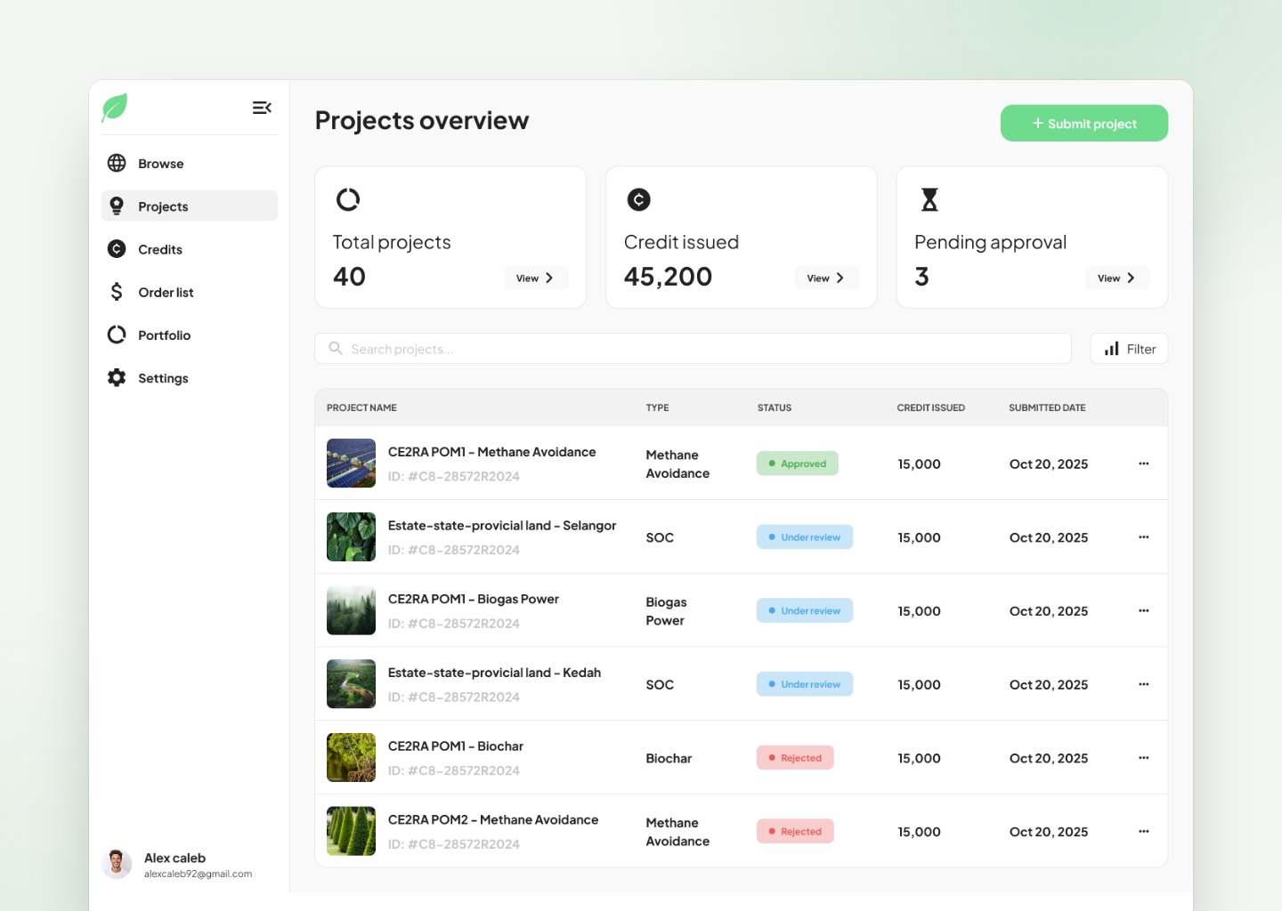
Task: Click the lightbulb Projects icon
Action: [x=117, y=206]
